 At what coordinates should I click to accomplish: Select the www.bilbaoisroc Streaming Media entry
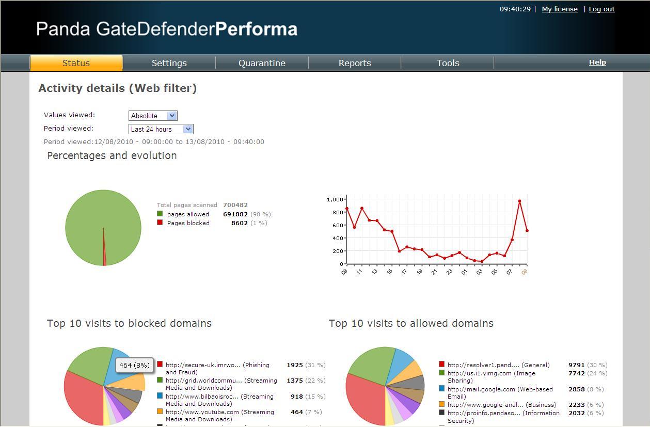pyautogui.click(x=219, y=400)
